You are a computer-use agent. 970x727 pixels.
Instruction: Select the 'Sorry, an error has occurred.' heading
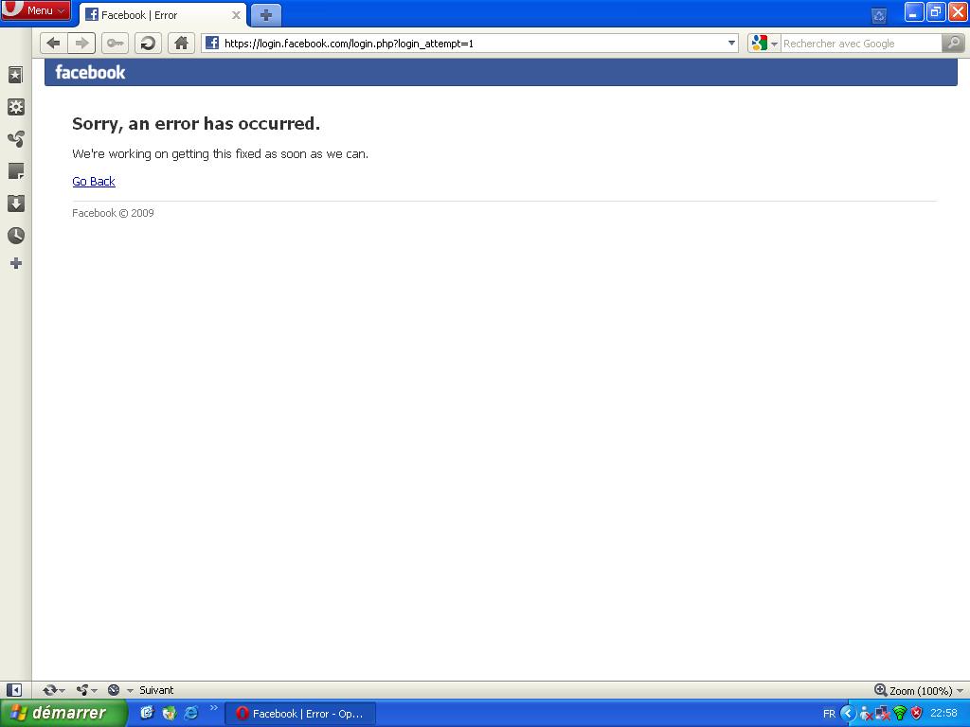pos(196,124)
